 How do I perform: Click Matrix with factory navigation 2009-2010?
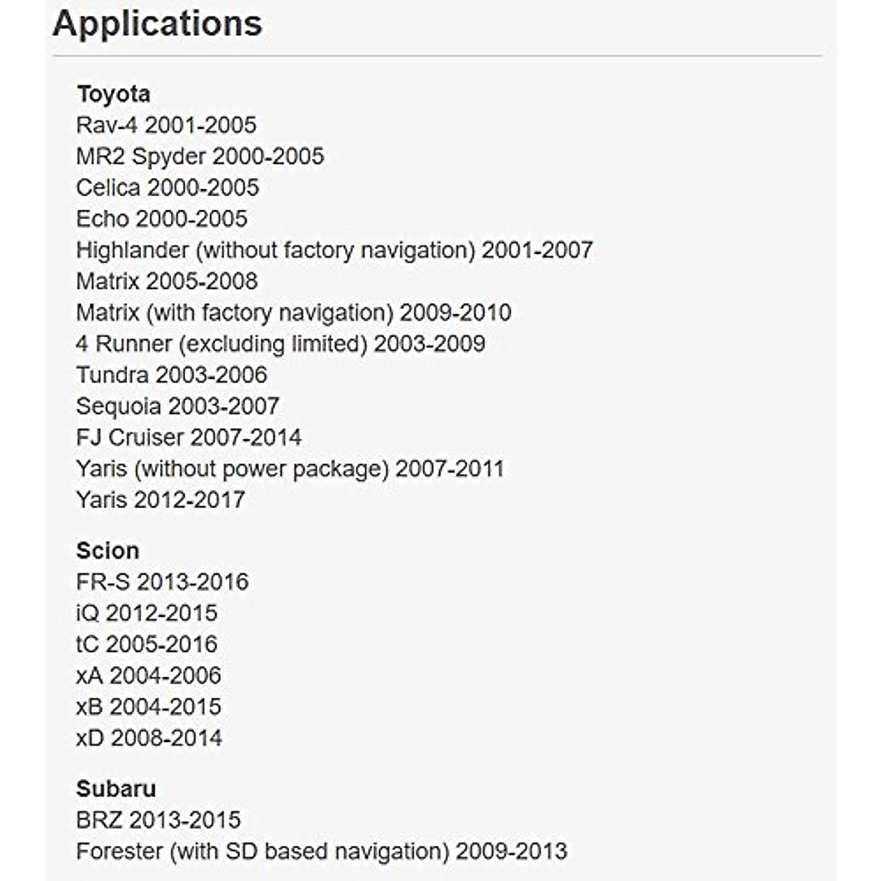click(294, 313)
